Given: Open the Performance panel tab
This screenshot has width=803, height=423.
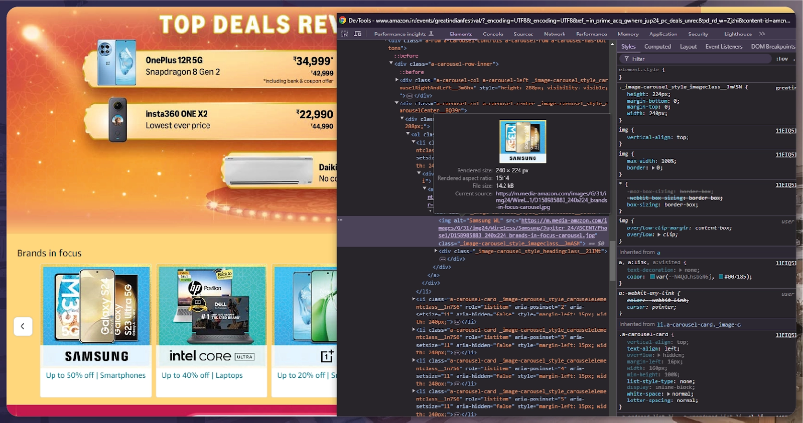Looking at the screenshot, I should click(x=591, y=34).
